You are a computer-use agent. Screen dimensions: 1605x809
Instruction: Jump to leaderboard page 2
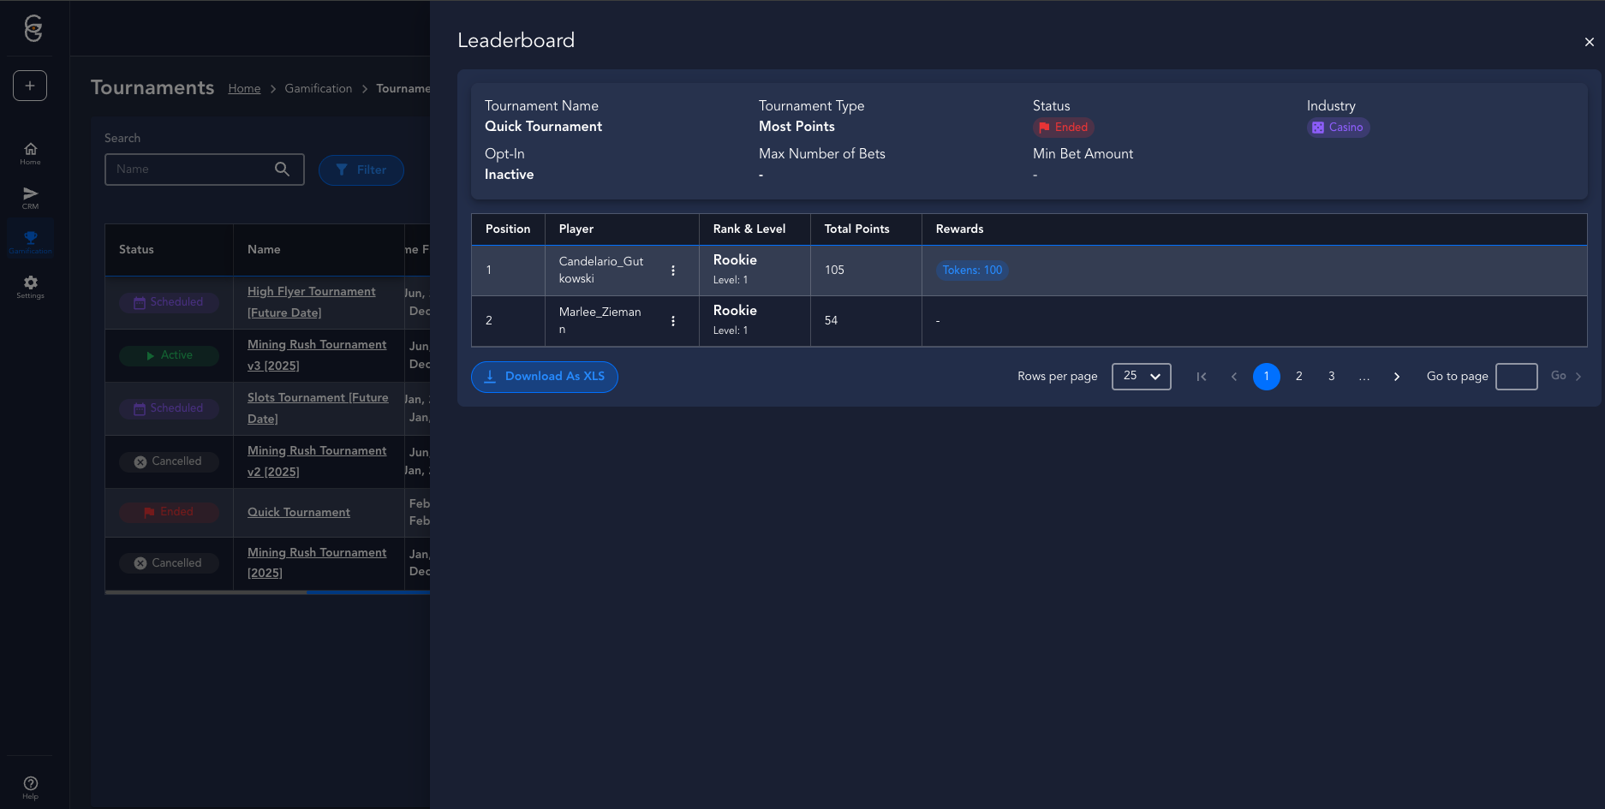[x=1299, y=377]
